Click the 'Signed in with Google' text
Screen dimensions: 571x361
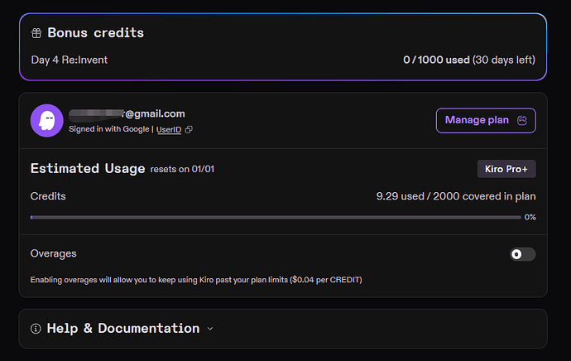click(109, 129)
